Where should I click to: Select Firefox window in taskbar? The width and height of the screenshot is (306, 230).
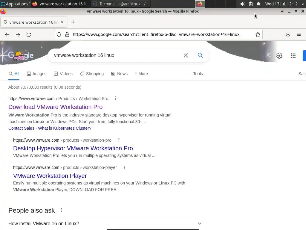pyautogui.click(x=60, y=4)
